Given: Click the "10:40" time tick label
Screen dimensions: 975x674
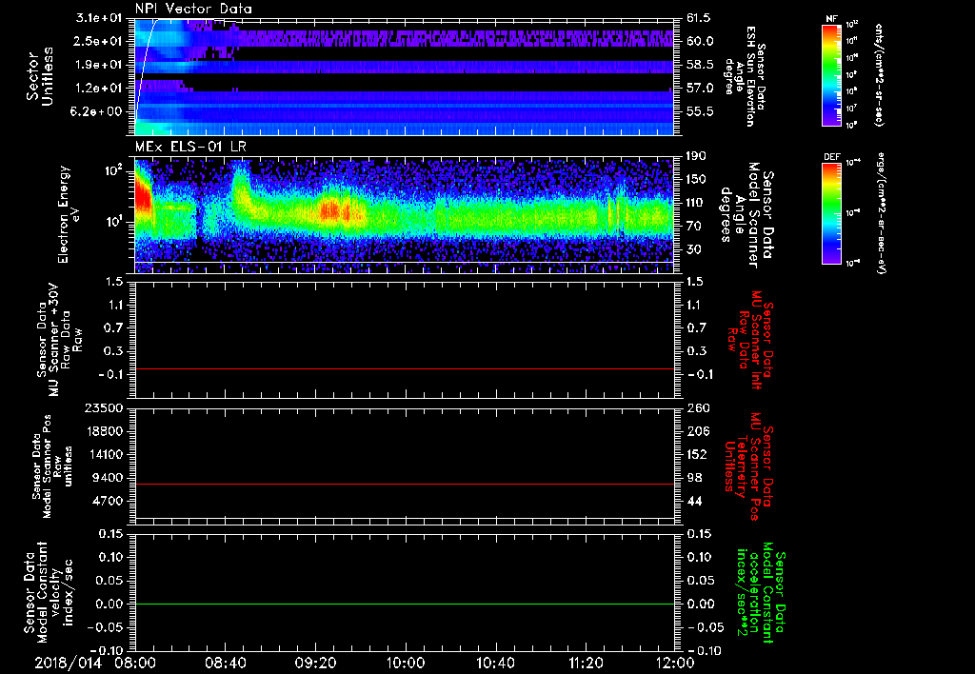Looking at the screenshot, I should pyautogui.click(x=495, y=663).
